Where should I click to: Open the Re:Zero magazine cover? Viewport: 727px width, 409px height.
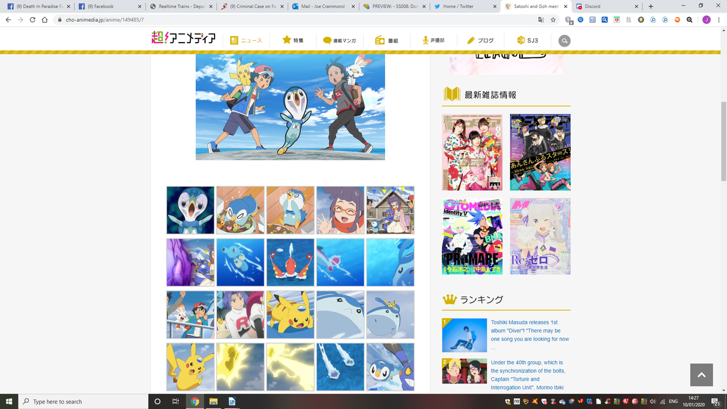[540, 236]
